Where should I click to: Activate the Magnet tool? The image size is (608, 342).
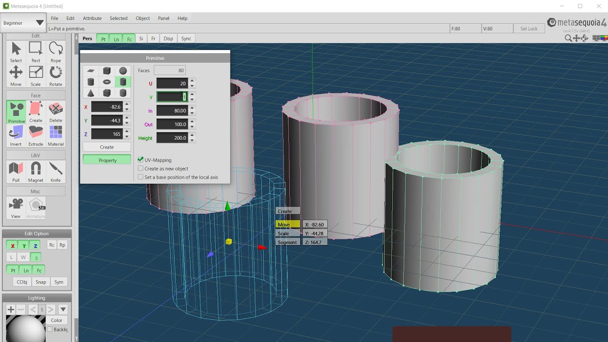click(36, 169)
